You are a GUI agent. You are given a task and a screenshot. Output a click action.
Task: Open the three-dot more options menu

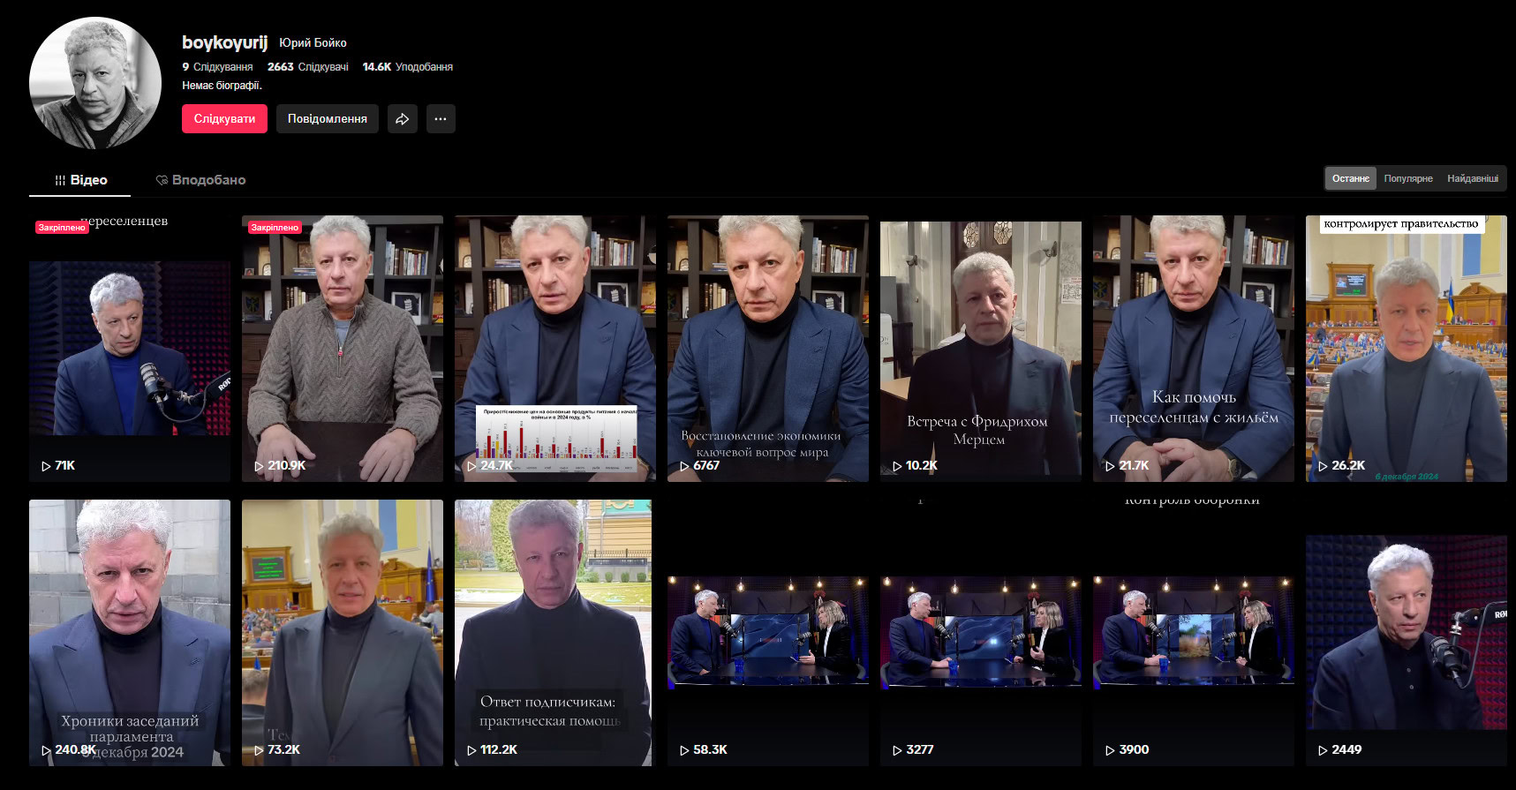point(441,119)
